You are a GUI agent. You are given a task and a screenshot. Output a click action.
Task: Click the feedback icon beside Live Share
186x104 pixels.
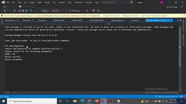coord(182,7)
